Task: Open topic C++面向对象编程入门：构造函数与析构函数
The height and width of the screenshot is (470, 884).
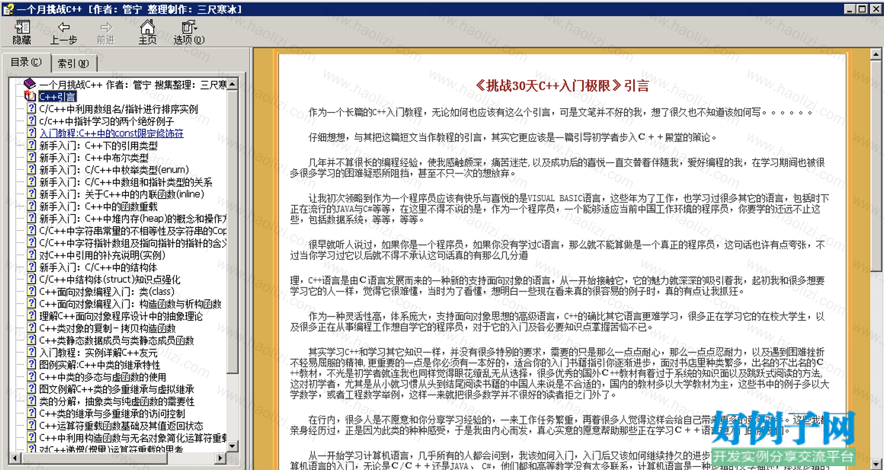Action: click(x=130, y=304)
